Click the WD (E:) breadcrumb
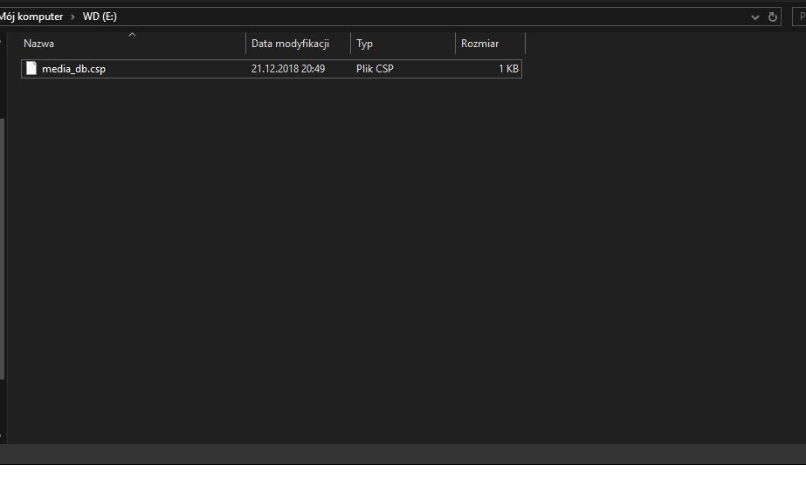Image resolution: width=806 pixels, height=478 pixels. (100, 17)
